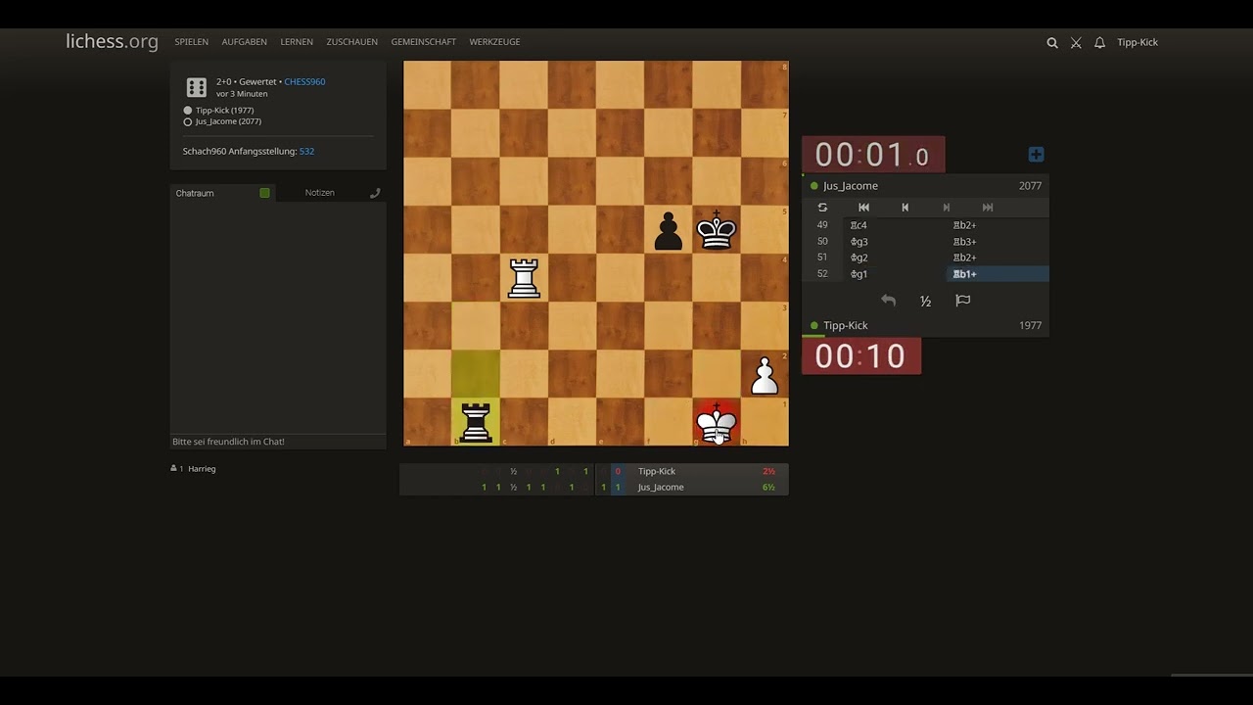Image resolution: width=1253 pixels, height=705 pixels.
Task: Open the notifications bell
Action: pyautogui.click(x=1099, y=43)
